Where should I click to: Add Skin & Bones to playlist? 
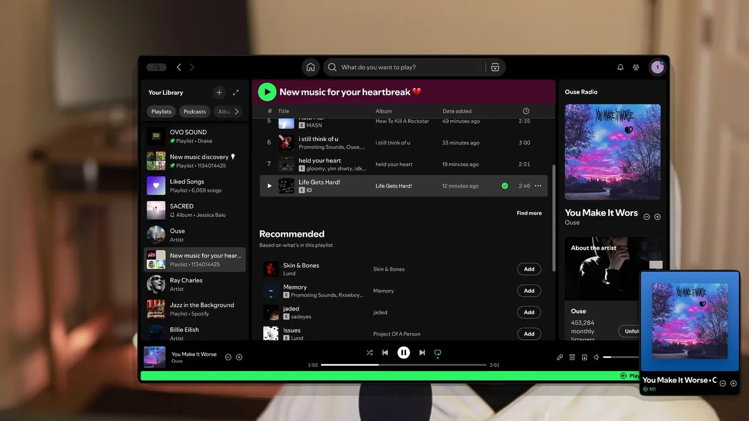(529, 269)
